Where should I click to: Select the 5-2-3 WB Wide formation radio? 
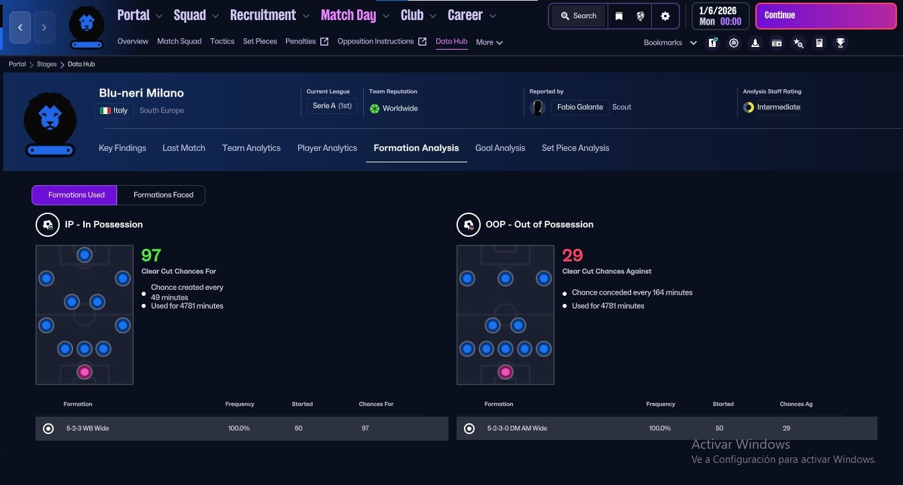(x=48, y=429)
